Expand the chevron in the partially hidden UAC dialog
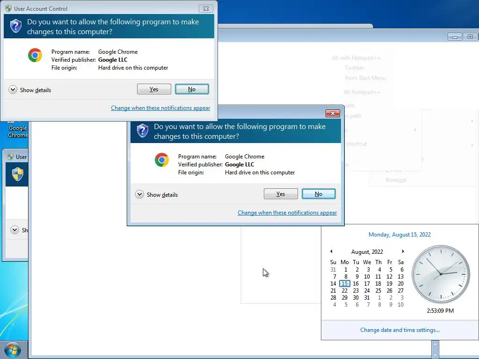Viewport: 479px width, 359px height. [x=15, y=230]
